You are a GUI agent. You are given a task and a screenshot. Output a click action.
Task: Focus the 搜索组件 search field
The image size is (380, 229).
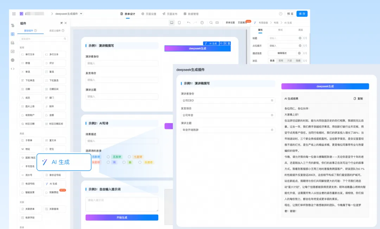click(43, 39)
